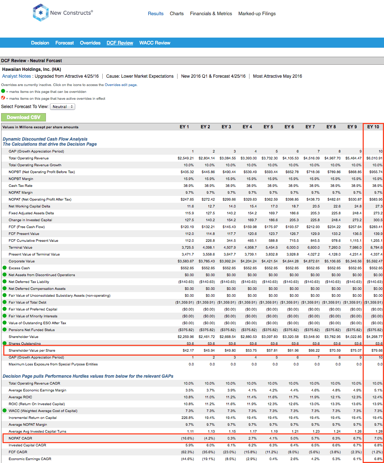Click green dot beside Net Deferred Compensation Assets

pyautogui.click(x=4, y=288)
